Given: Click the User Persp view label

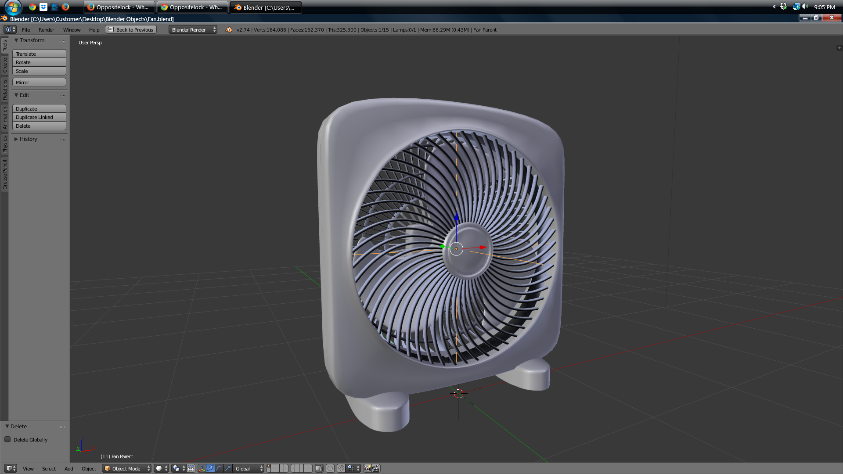Looking at the screenshot, I should [90, 43].
